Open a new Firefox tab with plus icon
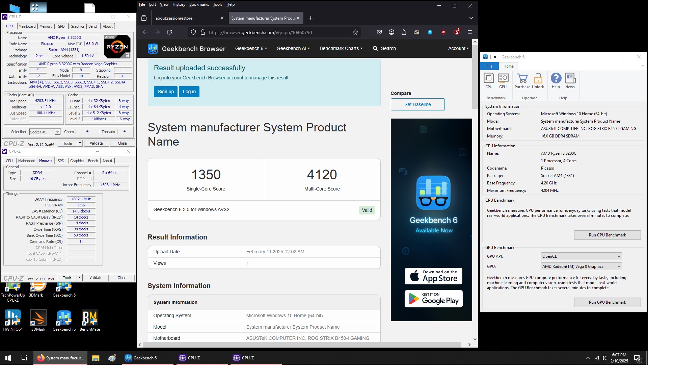Viewport: 675px width, 380px height. 310,18
